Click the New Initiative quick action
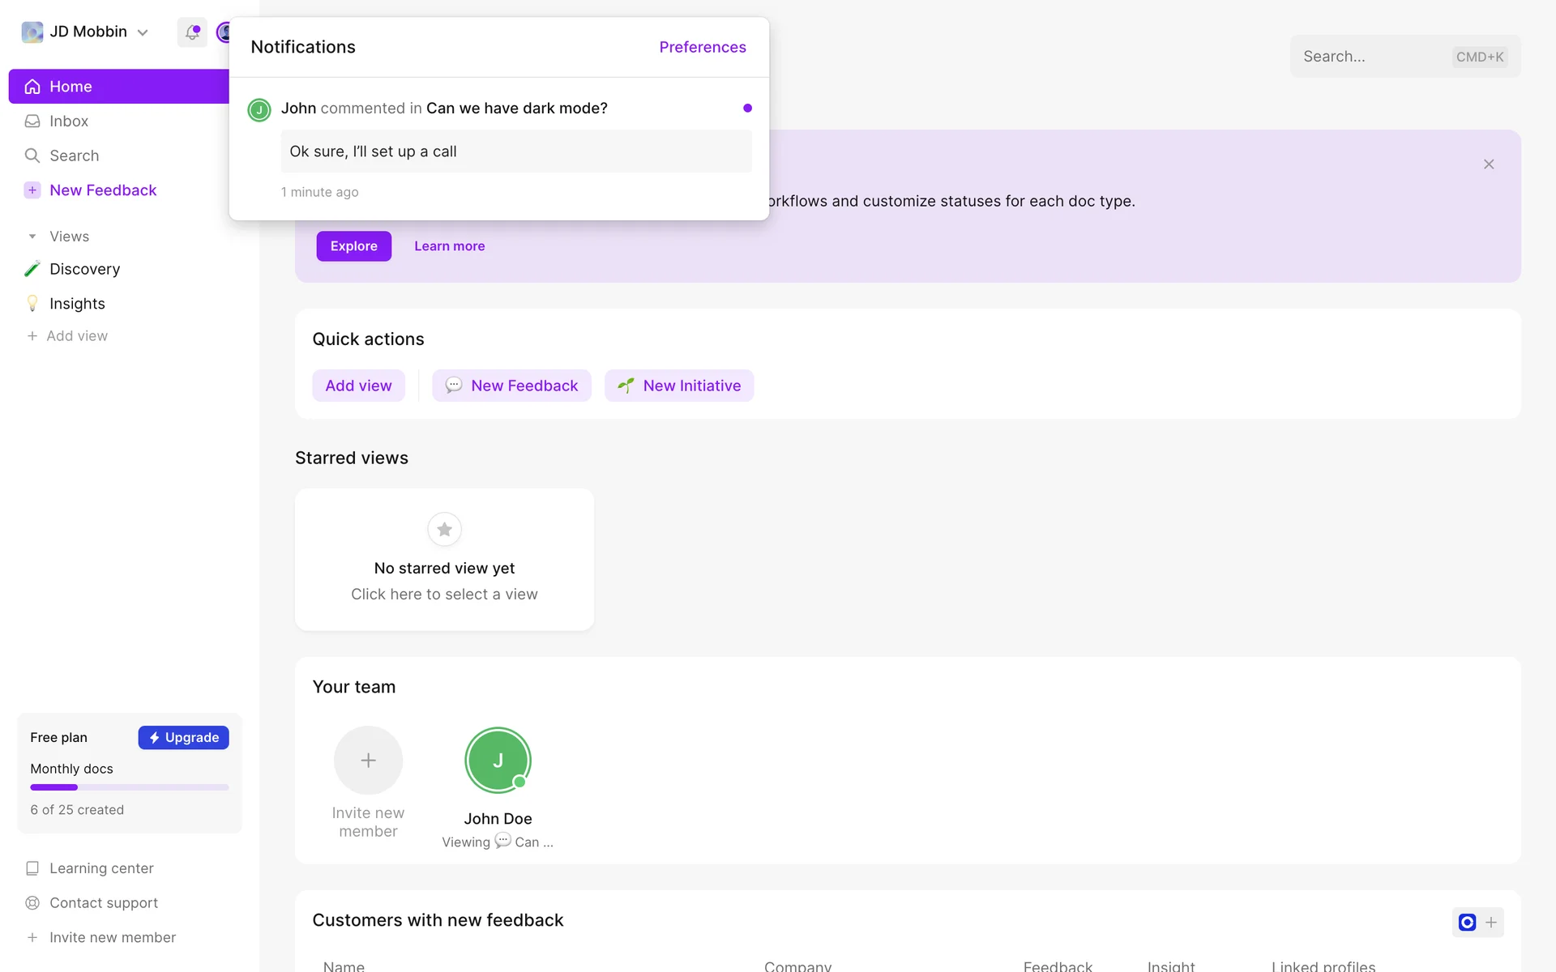 (679, 386)
